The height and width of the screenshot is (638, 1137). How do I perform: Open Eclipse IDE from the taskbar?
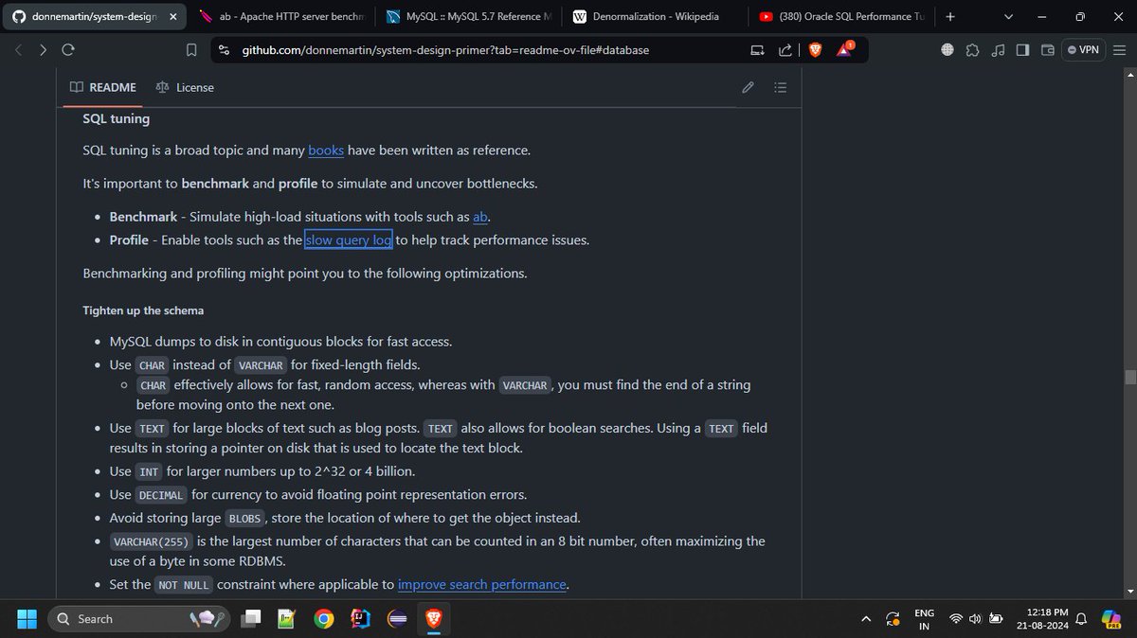point(398,619)
